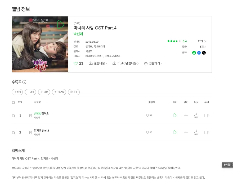
Task: Open artist link 박선예 under the album title
Action: tap(78, 34)
